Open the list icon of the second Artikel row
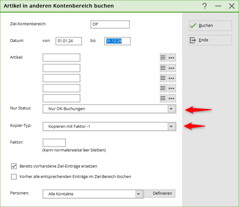This screenshot has height=207, width=239. pyautogui.click(x=163, y=68)
